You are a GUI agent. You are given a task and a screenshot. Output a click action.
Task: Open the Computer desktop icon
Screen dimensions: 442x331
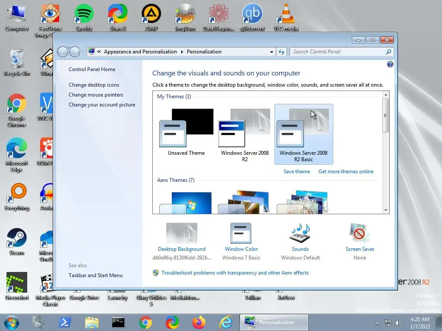(x=17, y=18)
